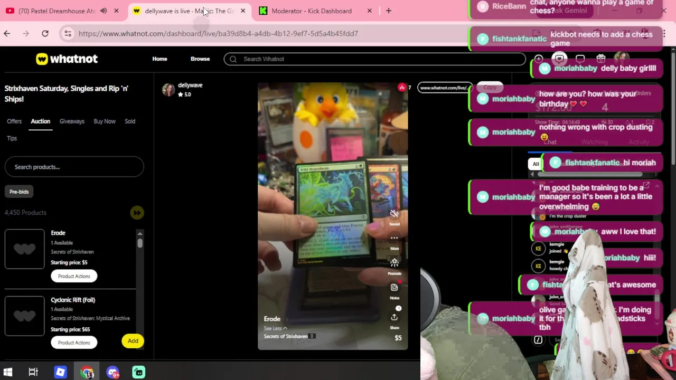Screen dimensions: 676x380
Task: Click the Pre-bids filter chip
Action: (x=19, y=192)
